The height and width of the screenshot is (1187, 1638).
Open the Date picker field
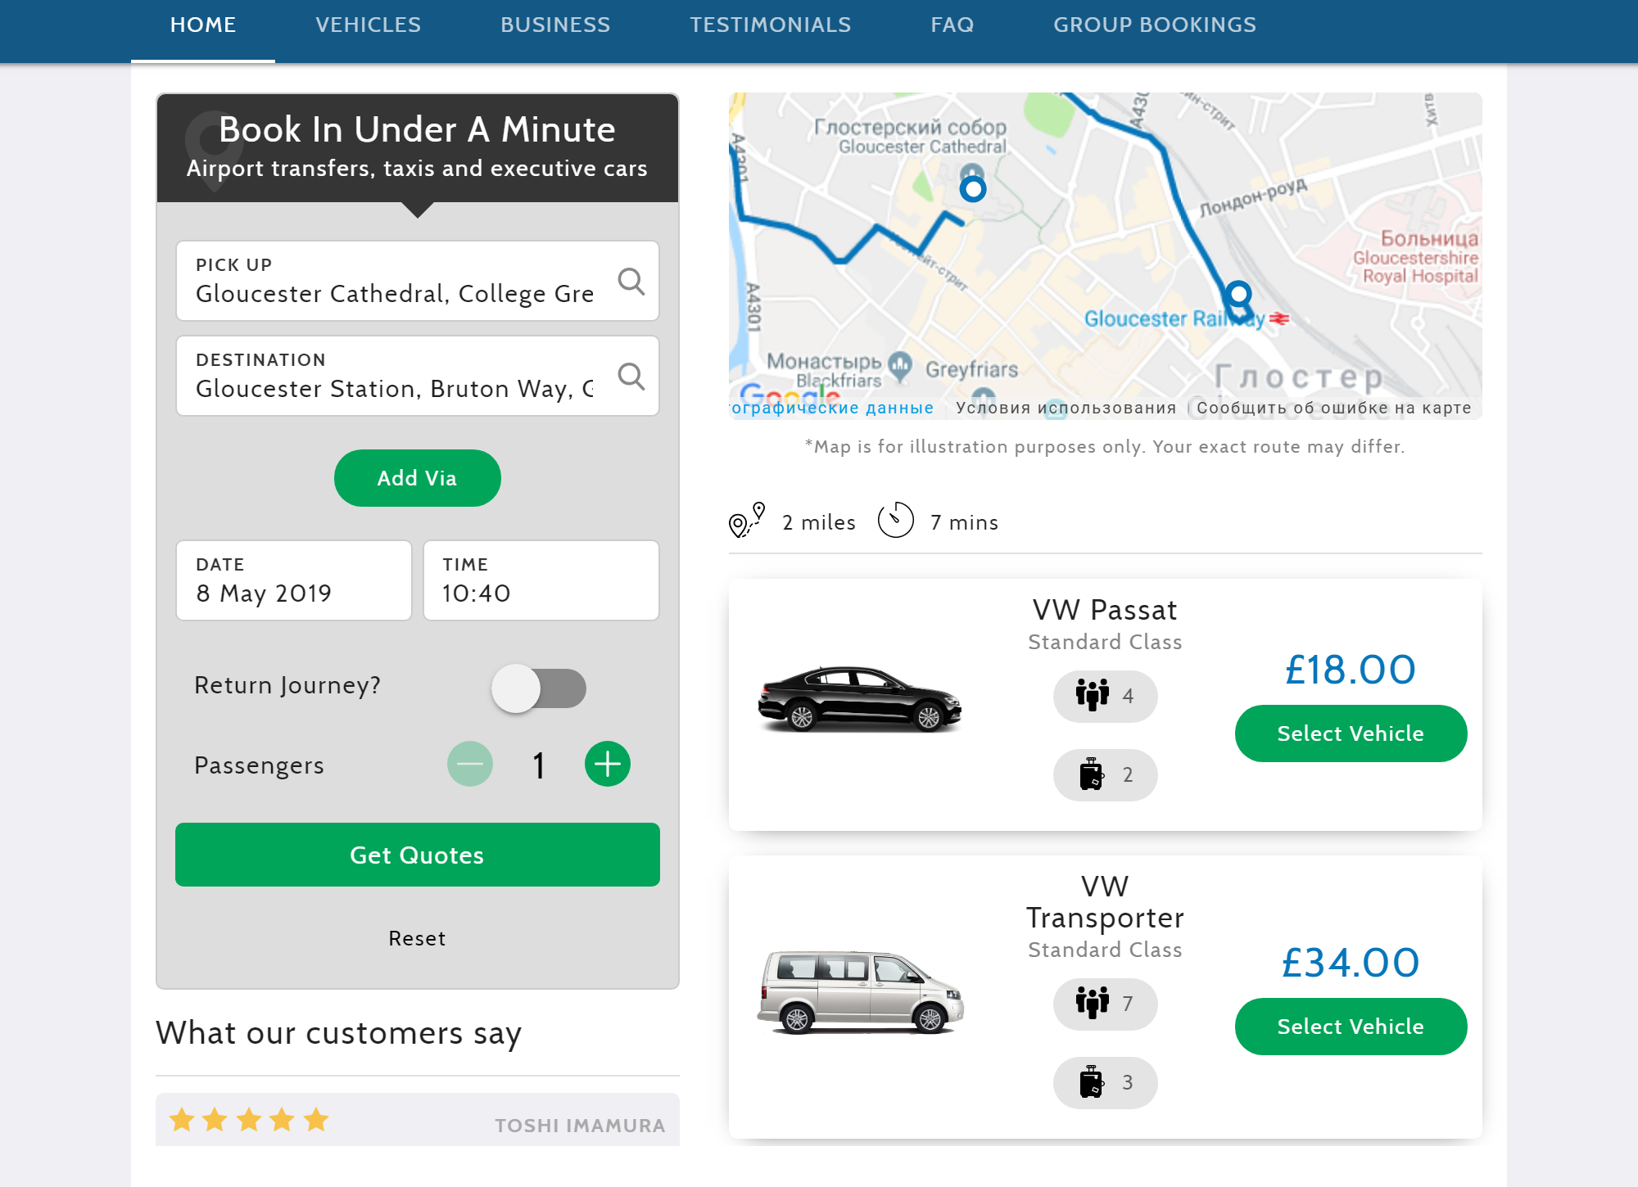pyautogui.click(x=294, y=580)
